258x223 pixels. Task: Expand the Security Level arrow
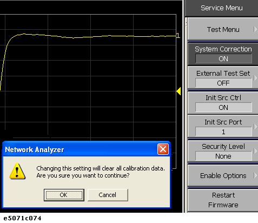tap(255, 151)
